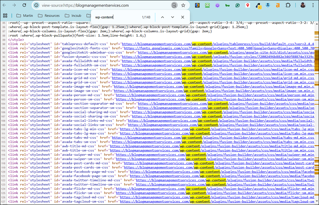Click the red map pin extension icon

[x=248, y=5]
